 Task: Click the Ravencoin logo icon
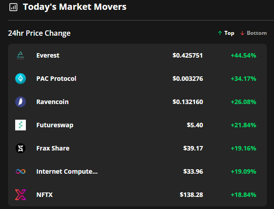(21, 102)
